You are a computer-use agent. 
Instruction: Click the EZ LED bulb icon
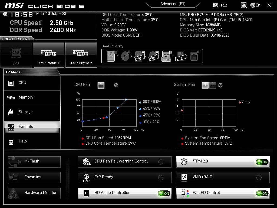click(184, 193)
